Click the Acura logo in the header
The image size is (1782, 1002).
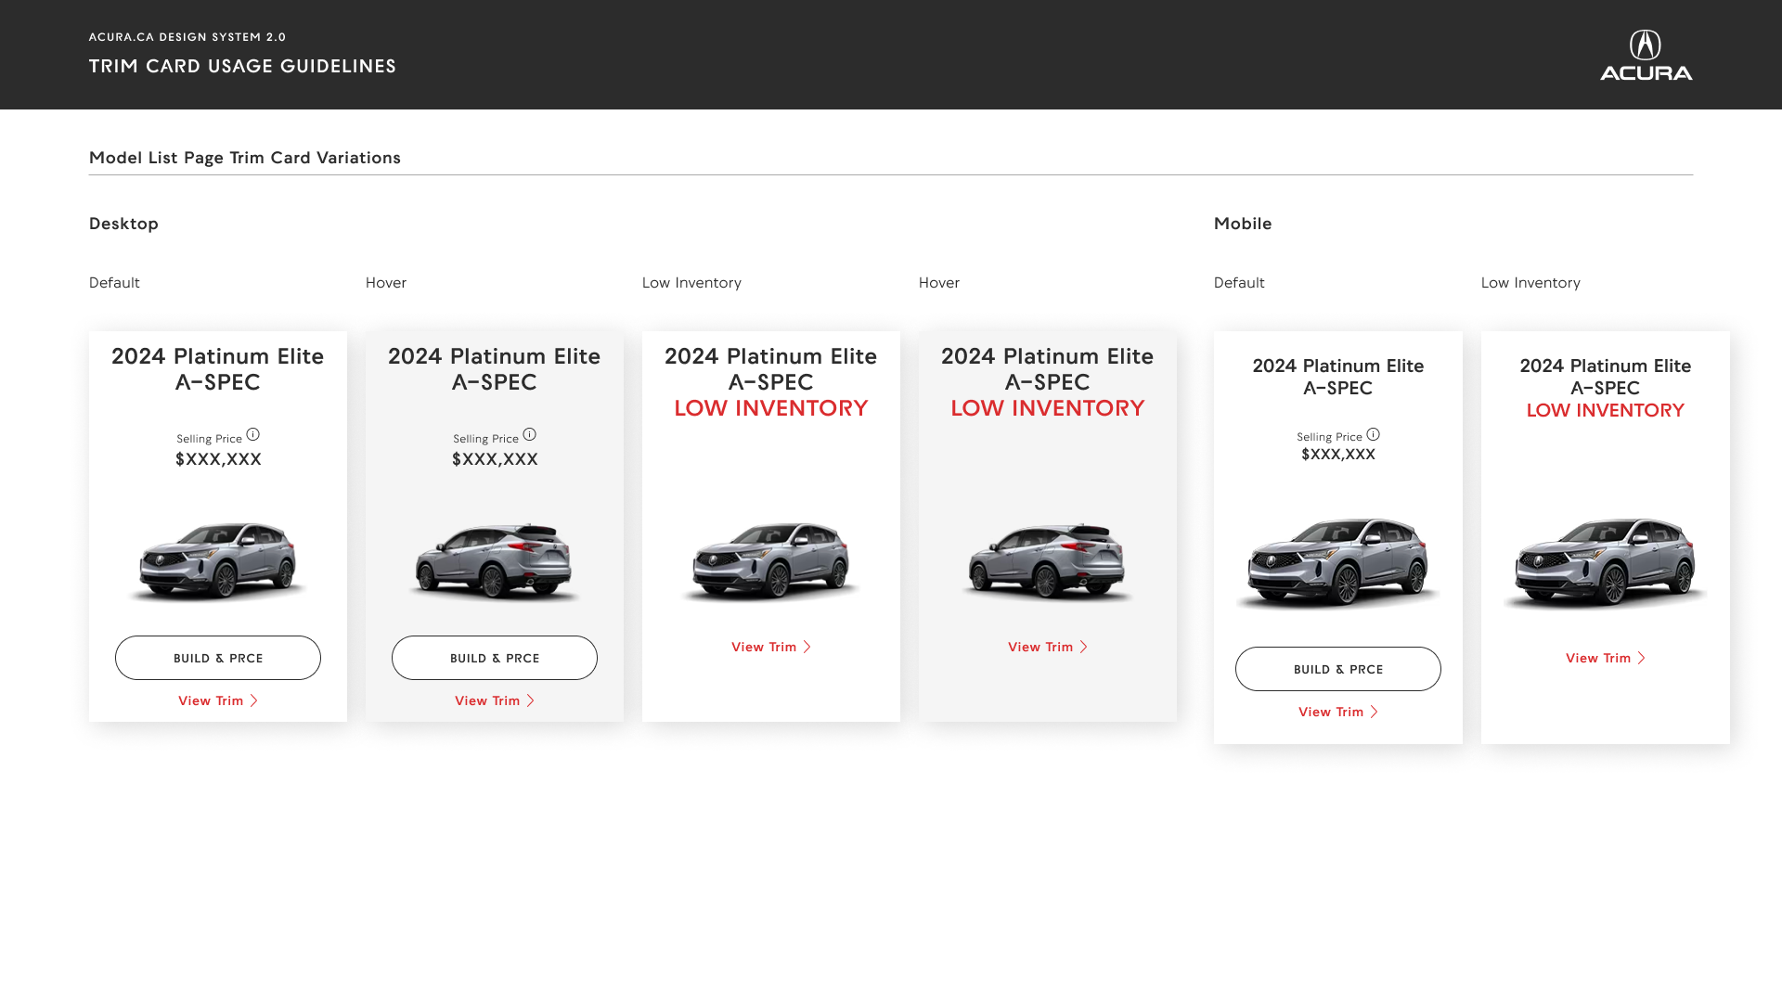click(x=1646, y=55)
